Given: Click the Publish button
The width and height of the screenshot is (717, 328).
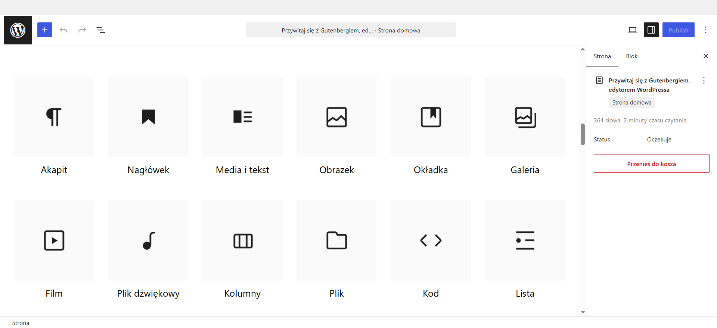Looking at the screenshot, I should [679, 30].
